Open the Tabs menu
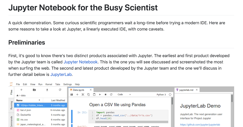This screenshot has width=243, height=127. 58,84
